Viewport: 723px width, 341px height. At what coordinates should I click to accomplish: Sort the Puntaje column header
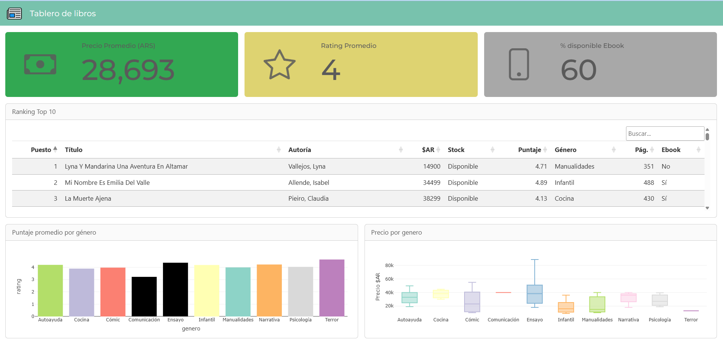pos(545,150)
